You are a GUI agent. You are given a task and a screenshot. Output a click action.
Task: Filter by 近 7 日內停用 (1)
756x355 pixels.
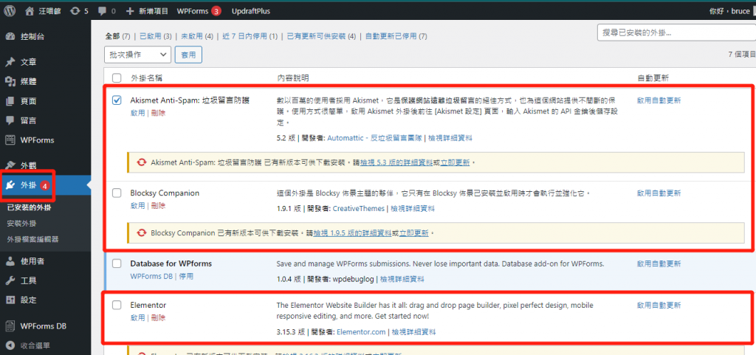click(x=250, y=36)
